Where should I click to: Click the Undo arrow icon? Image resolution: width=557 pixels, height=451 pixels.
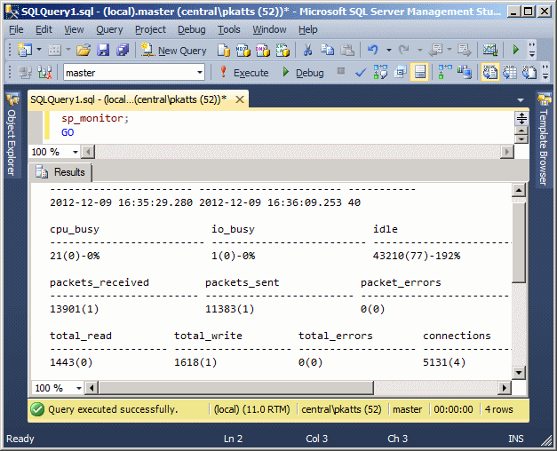tap(372, 50)
